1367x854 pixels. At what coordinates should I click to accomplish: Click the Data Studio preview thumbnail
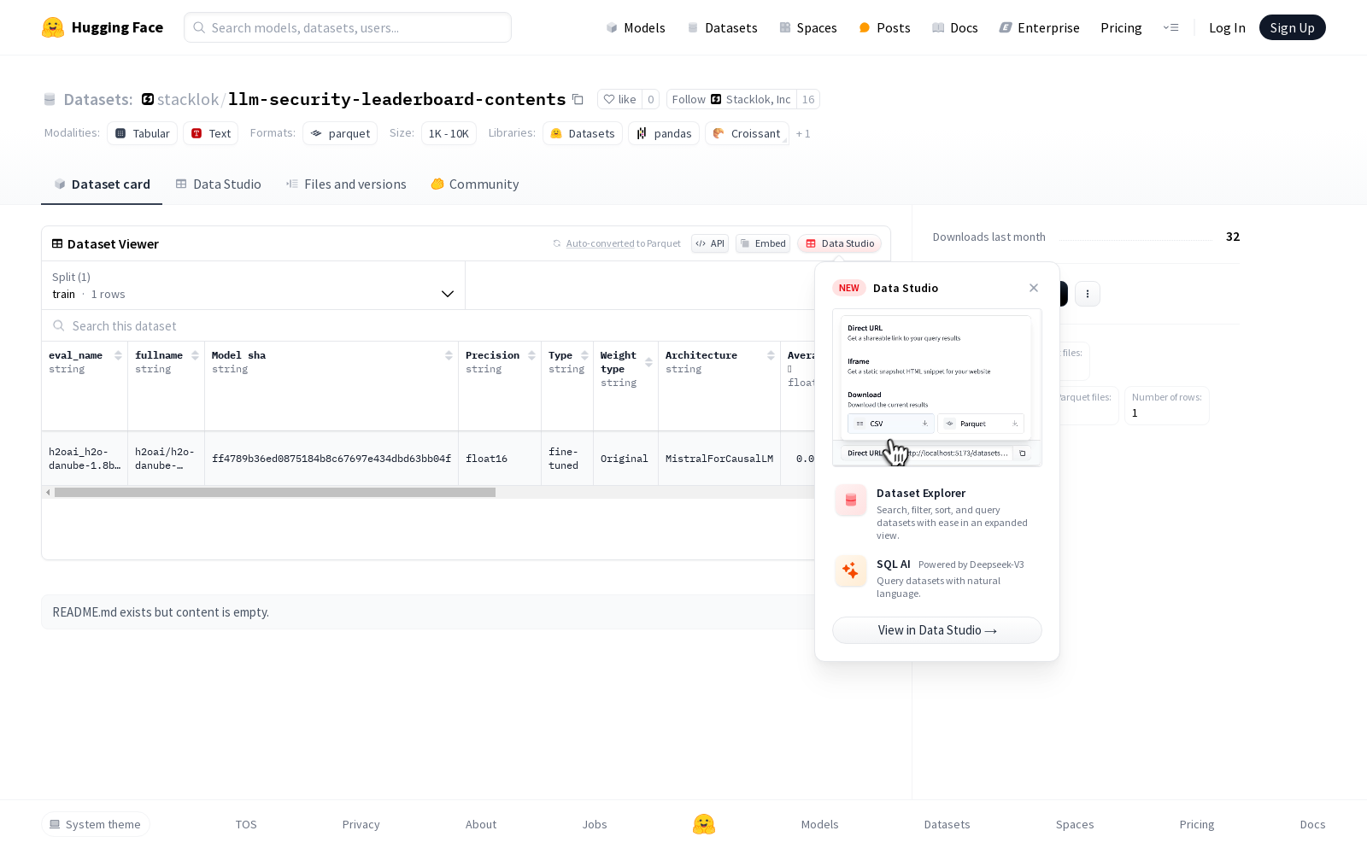coord(937,388)
